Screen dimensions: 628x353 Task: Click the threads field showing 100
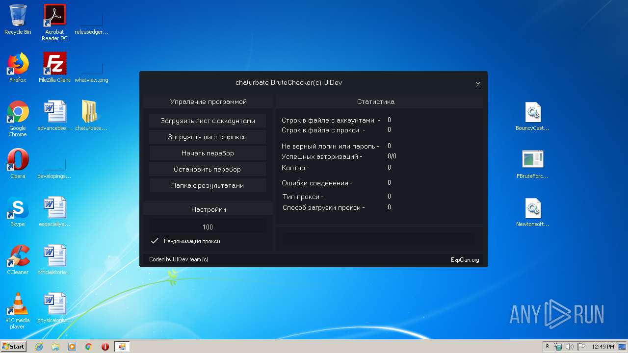pos(208,227)
